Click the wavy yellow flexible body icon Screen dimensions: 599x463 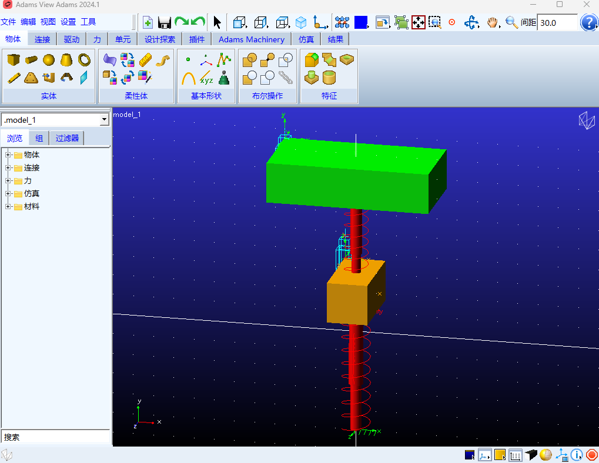pyautogui.click(x=163, y=60)
